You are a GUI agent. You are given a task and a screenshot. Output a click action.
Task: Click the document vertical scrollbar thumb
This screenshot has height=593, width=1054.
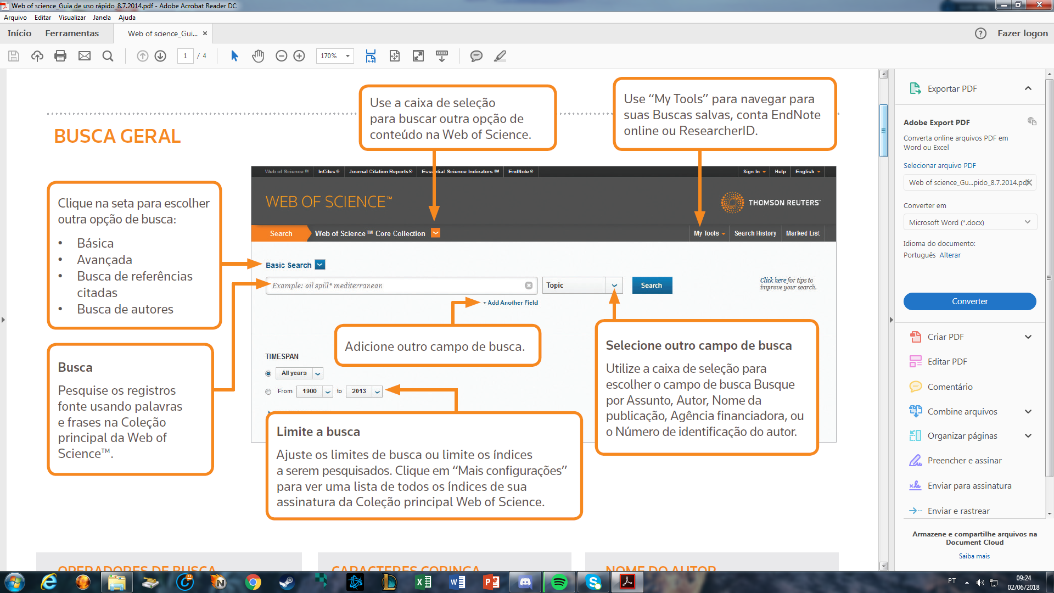click(x=883, y=131)
